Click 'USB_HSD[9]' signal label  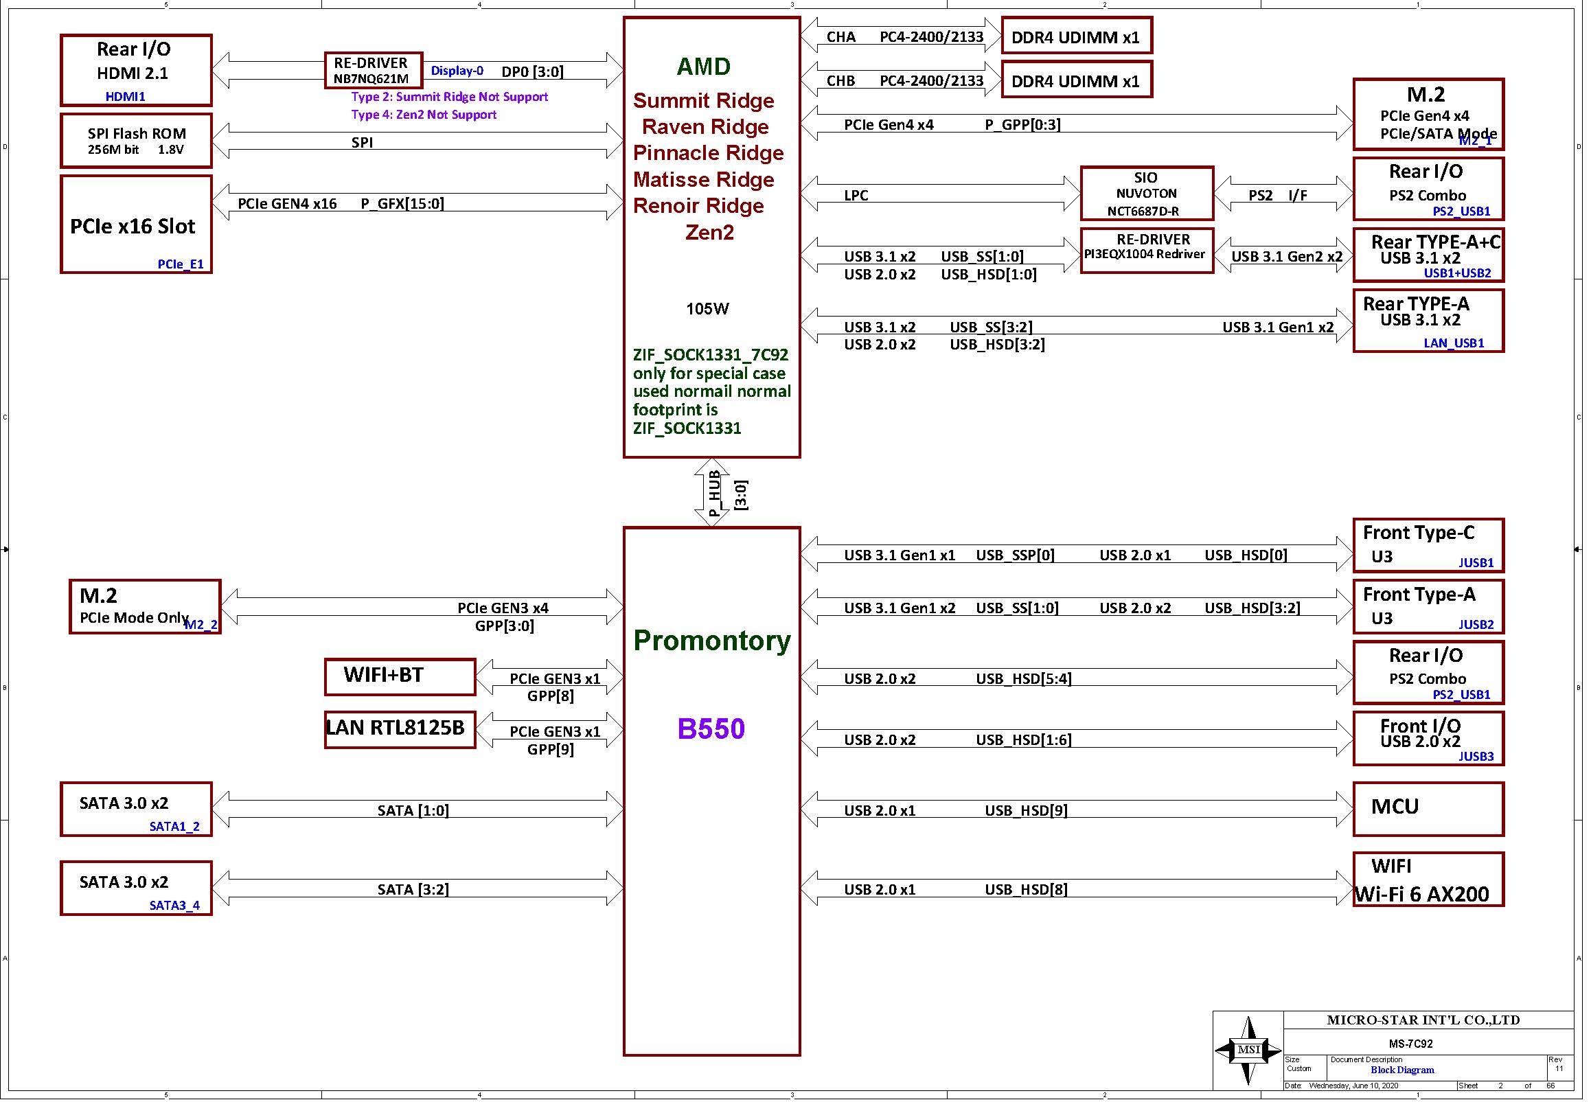pos(1026,811)
